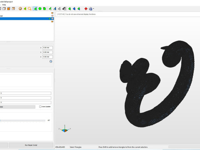
Task: Click the first green triangle in right icon group
Action: 70,9
